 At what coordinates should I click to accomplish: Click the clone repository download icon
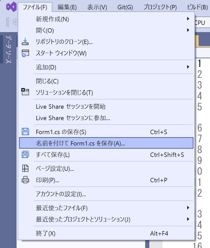[25, 42]
